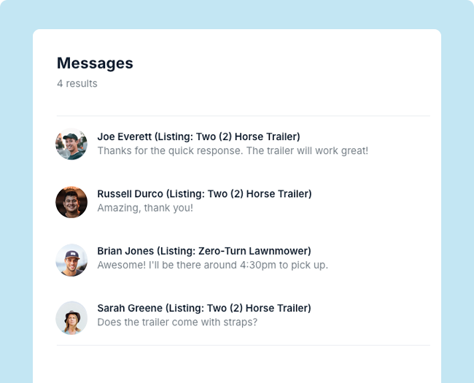Screen dimensions: 474x383
Task: Open Russell Durco's Horse Trailer conversation title
Action: pos(204,194)
